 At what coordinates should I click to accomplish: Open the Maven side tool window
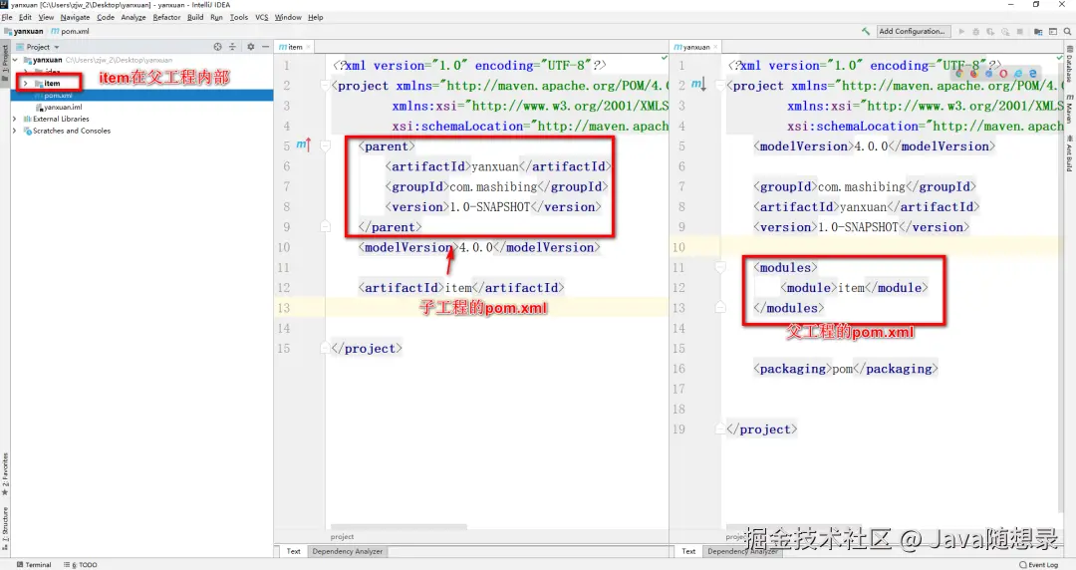(1070, 110)
